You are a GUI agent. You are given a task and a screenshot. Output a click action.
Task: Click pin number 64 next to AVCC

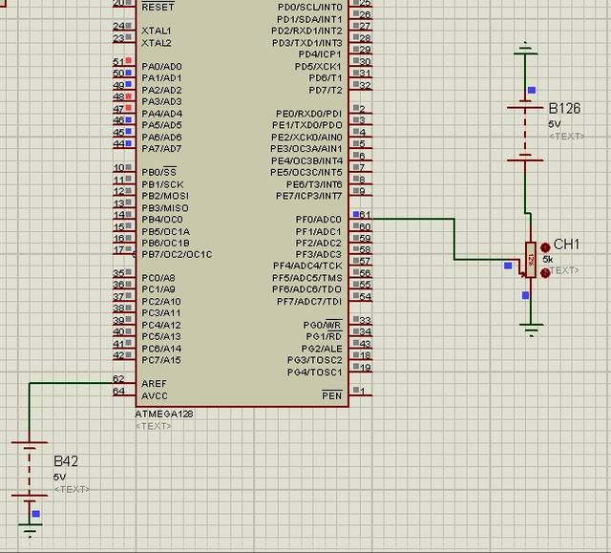tap(118, 391)
